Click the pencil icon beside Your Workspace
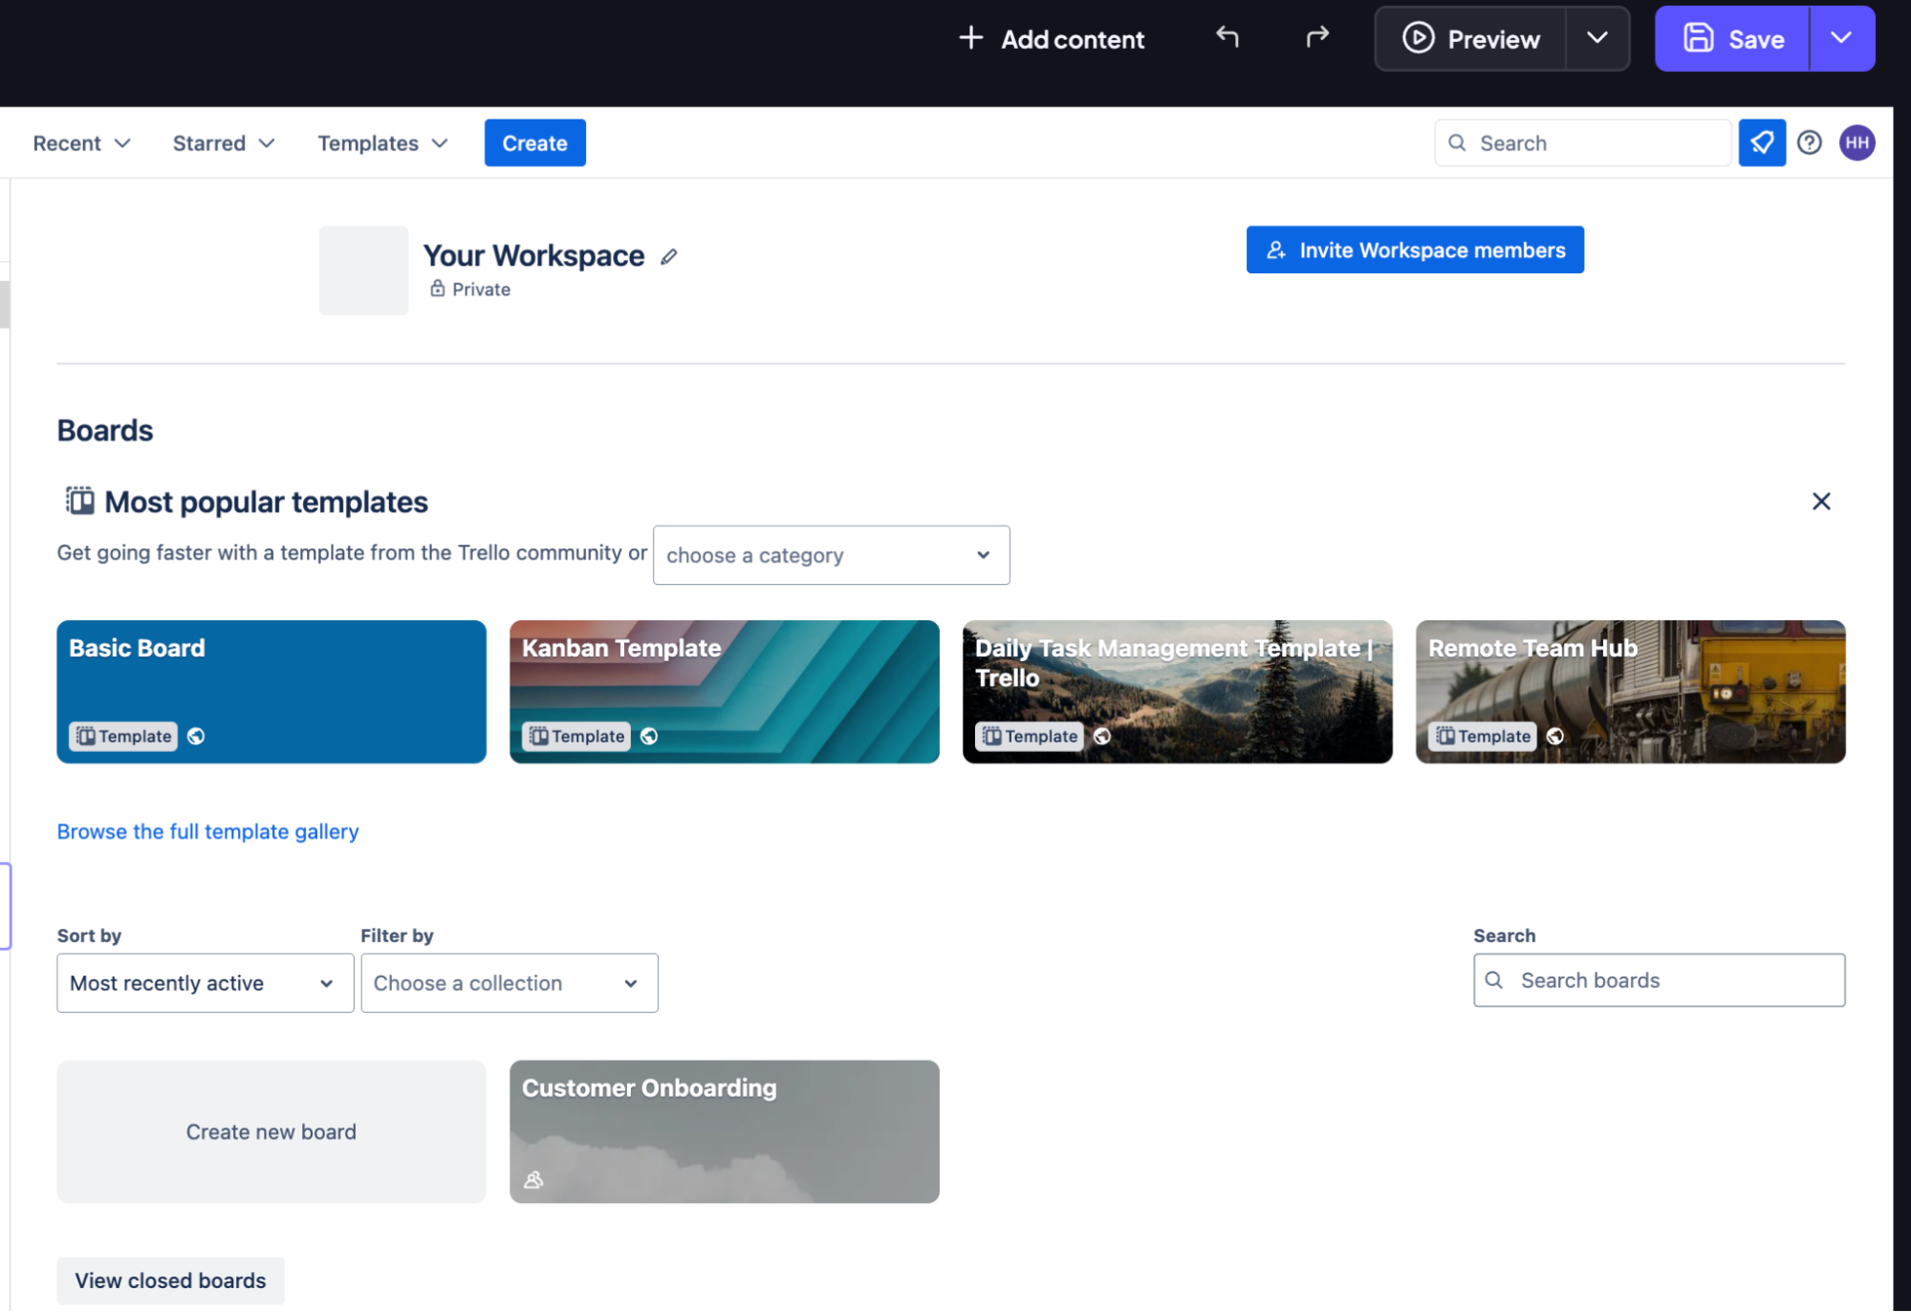This screenshot has width=1911, height=1312. coord(669,256)
